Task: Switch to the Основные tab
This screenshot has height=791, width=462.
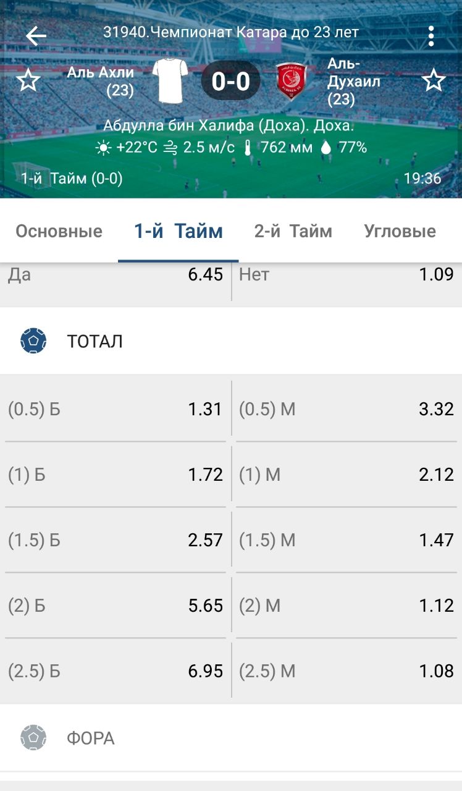Action: click(x=59, y=232)
